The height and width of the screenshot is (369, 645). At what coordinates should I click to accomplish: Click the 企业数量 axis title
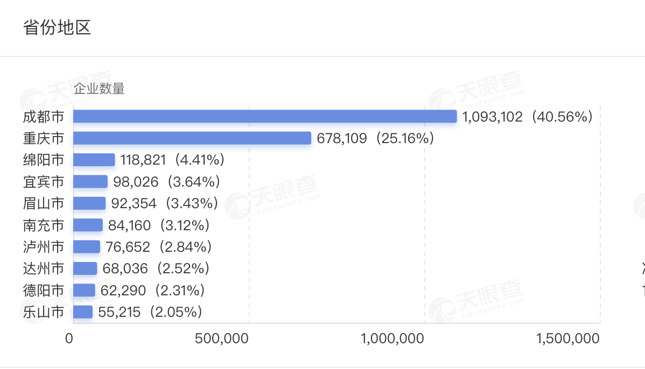click(99, 88)
